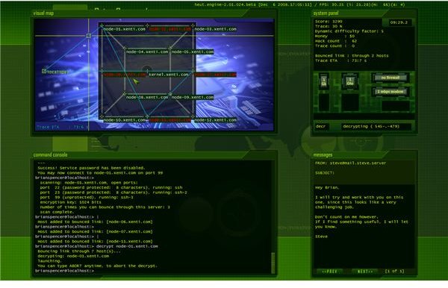Select node-04.xenti.com on the visual map
The width and height of the screenshot is (448, 288).
tap(147, 51)
